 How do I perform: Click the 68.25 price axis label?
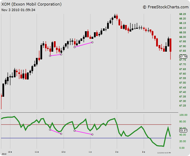182,14
